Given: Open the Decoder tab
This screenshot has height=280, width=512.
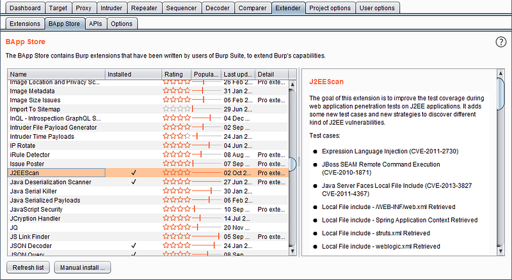Looking at the screenshot, I should pos(218,8).
